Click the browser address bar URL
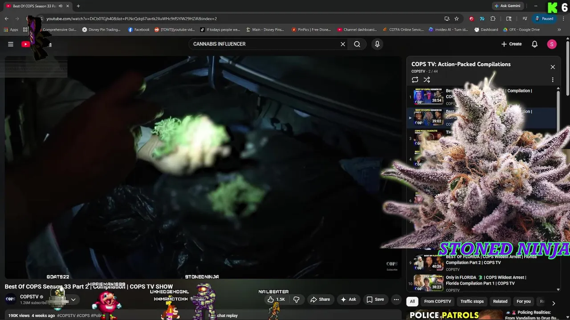The image size is (570, 320). tap(131, 19)
